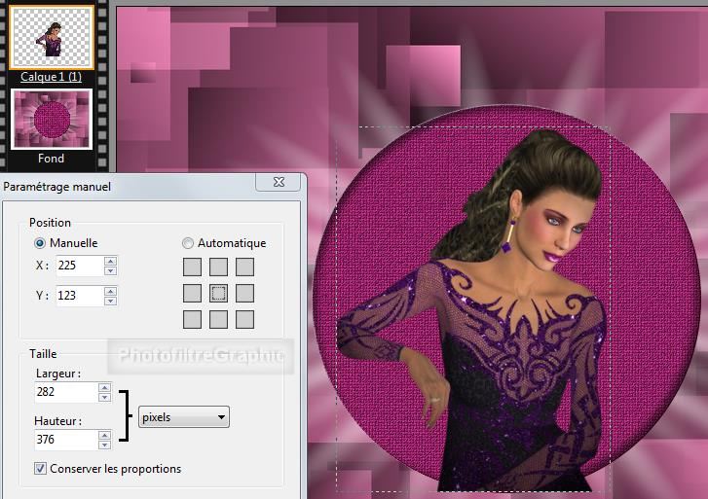Switch position mode to Automatique
Image resolution: width=708 pixels, height=499 pixels.
pyautogui.click(x=188, y=243)
